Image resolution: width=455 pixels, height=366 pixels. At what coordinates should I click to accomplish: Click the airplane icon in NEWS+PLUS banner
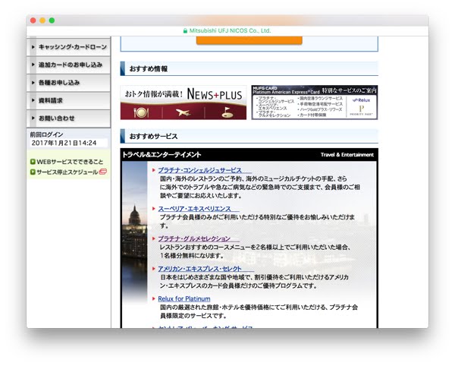point(184,112)
